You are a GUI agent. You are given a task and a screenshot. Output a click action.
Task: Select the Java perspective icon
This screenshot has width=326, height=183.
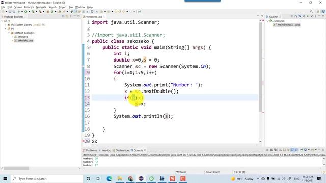tap(323, 12)
